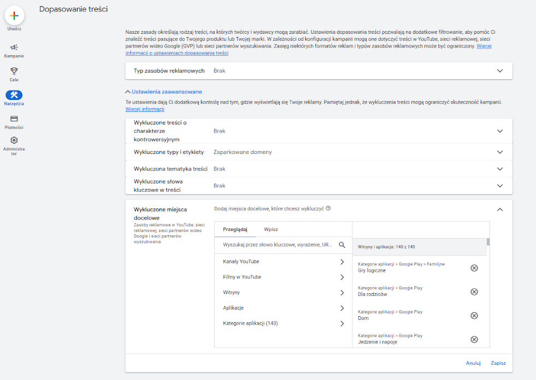Remove Dla rodziców exclusion

point(474,292)
